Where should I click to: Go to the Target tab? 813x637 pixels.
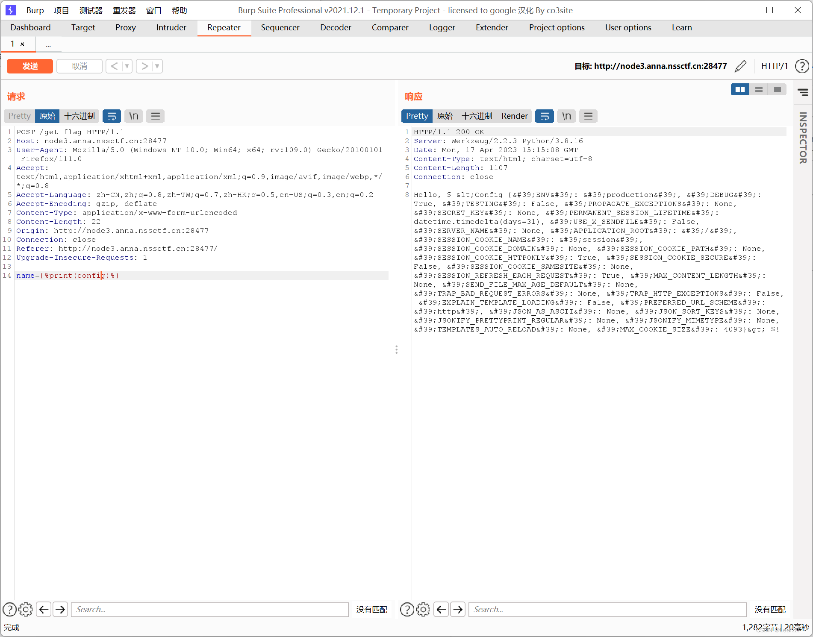click(83, 28)
